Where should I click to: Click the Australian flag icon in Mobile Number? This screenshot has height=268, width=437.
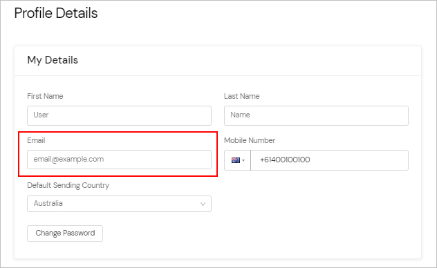(236, 160)
